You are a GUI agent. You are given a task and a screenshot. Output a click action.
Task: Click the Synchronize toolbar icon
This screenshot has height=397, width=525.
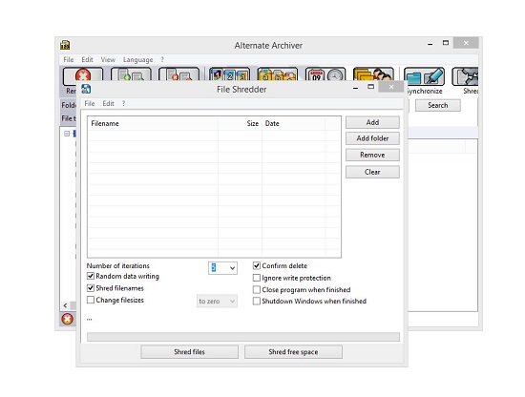(424, 76)
